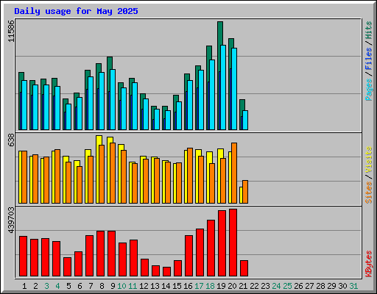
Task: Click the cyan Pages bar for day 19
Action: [223, 87]
